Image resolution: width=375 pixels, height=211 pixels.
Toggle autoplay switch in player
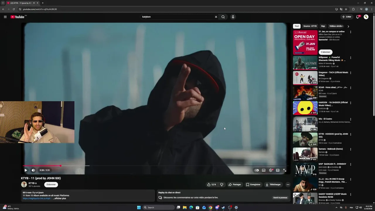[x=257, y=170]
